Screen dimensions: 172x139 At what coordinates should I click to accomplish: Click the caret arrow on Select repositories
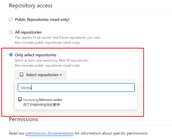click(x=61, y=75)
